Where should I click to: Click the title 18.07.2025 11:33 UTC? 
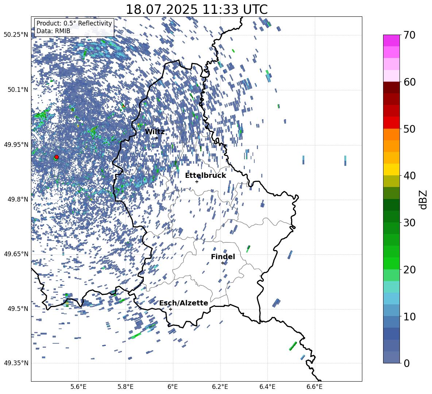click(197, 9)
